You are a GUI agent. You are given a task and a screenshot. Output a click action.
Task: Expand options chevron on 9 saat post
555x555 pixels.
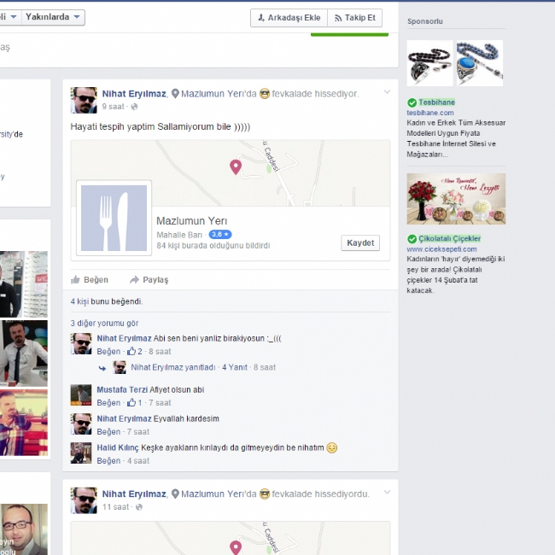pos(387,92)
